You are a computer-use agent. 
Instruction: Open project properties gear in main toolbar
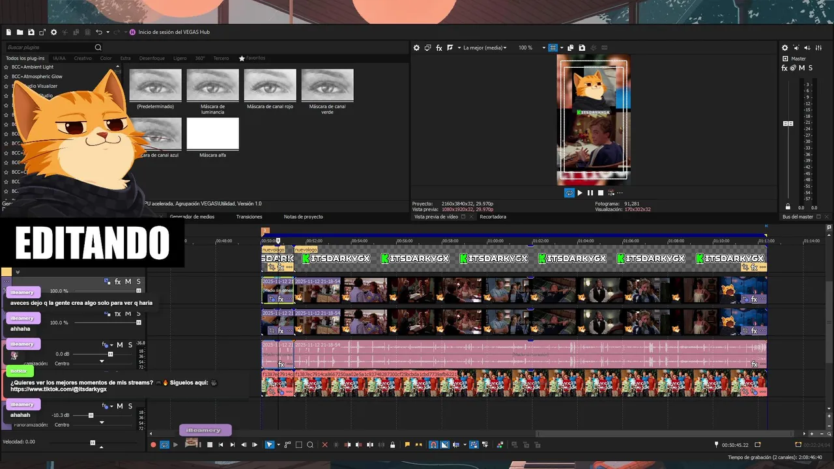(54, 32)
